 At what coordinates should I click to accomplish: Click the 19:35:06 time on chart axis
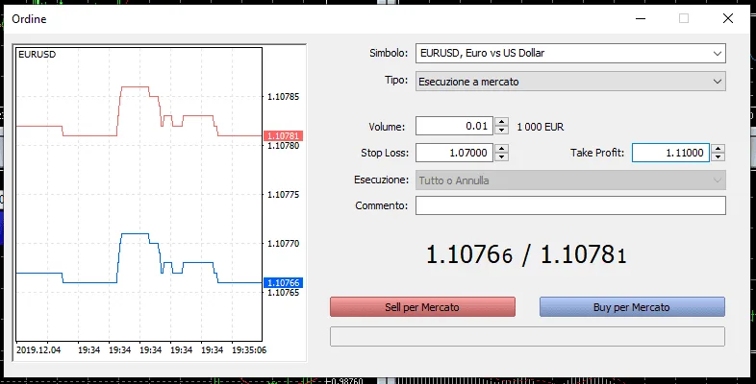coord(249,350)
